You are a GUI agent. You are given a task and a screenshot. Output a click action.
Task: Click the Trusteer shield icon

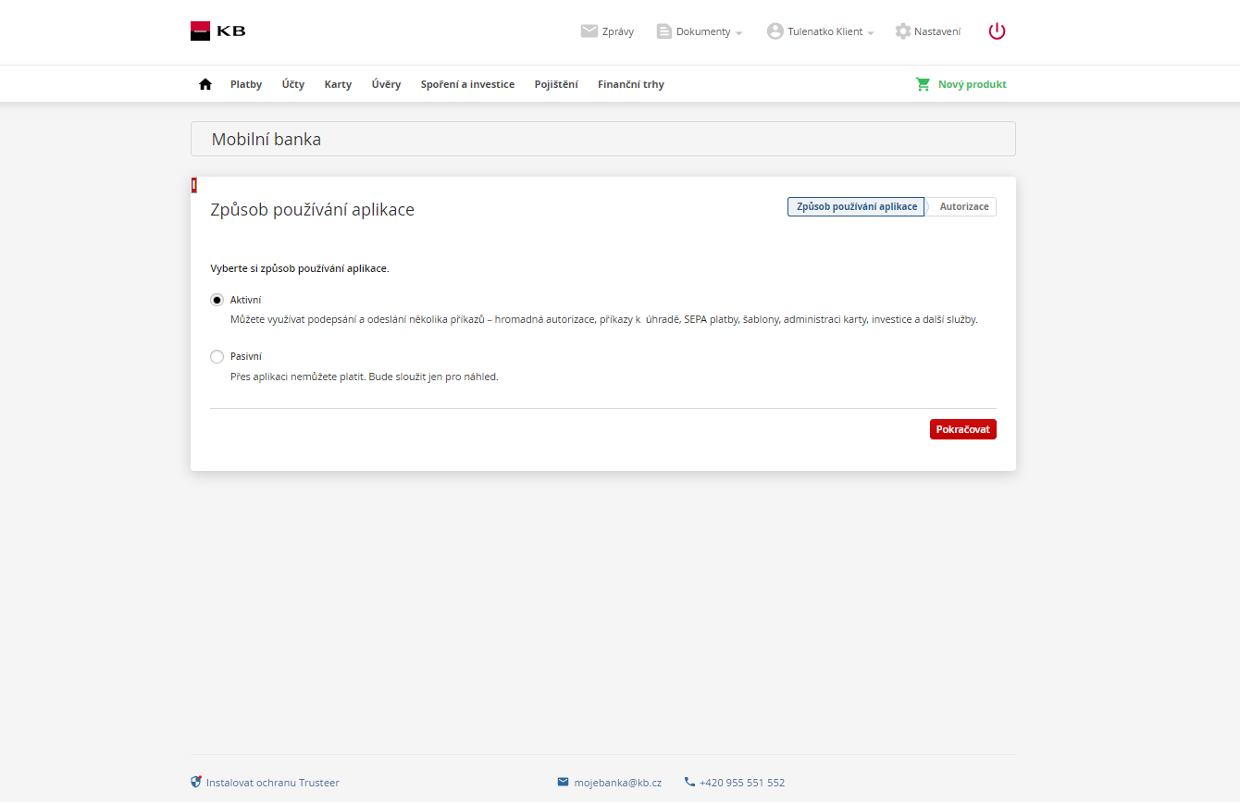(x=196, y=782)
